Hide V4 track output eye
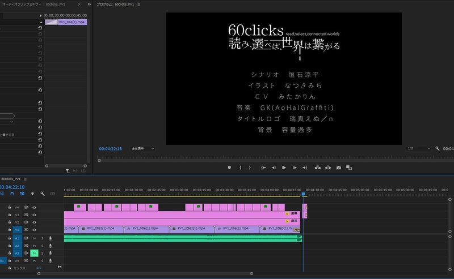This screenshot has height=279, width=454. pos(35,207)
